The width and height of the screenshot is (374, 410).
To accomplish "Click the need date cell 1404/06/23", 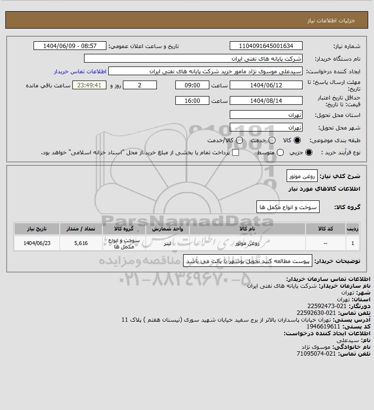I will pyautogui.click(x=37, y=243).
